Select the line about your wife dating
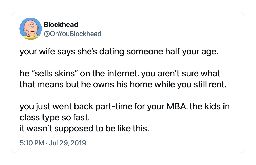Viewport: 256px width, 165px height. coord(119,52)
